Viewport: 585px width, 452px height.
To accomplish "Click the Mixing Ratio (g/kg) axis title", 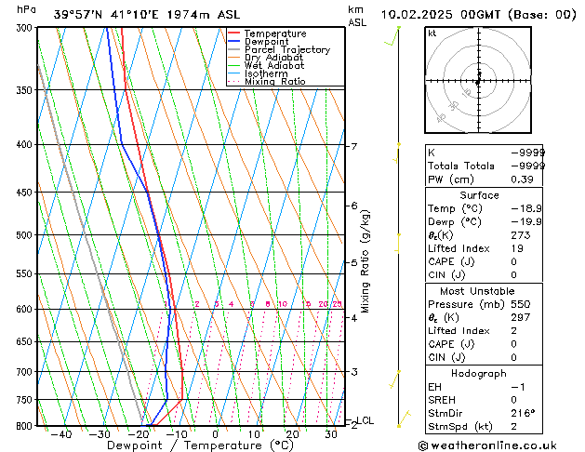I will [366, 261].
